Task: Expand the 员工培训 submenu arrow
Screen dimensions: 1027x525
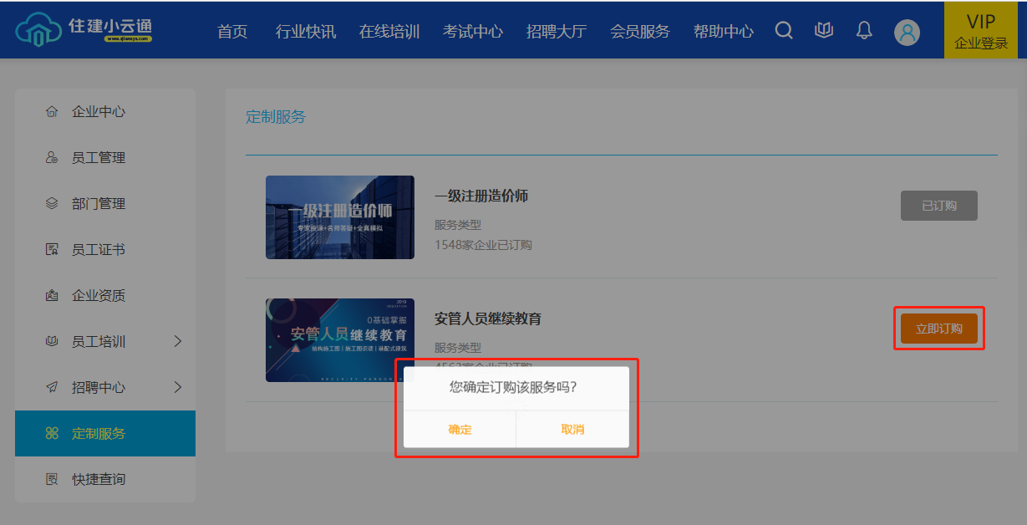Action: 177,341
